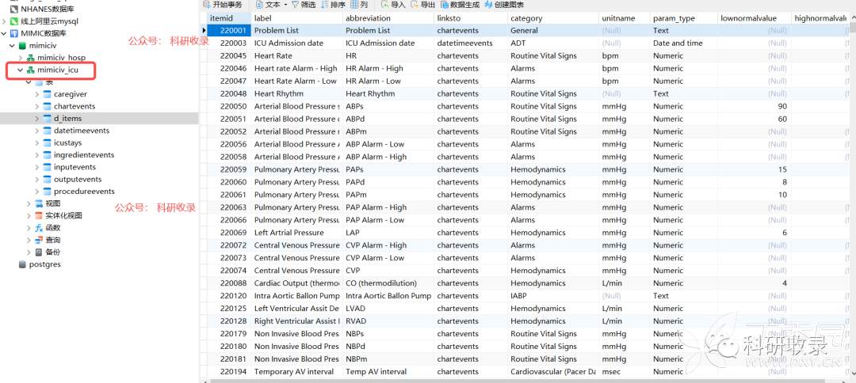Expand the mimiciv_hosp schema node
The image size is (856, 383).
[21, 58]
